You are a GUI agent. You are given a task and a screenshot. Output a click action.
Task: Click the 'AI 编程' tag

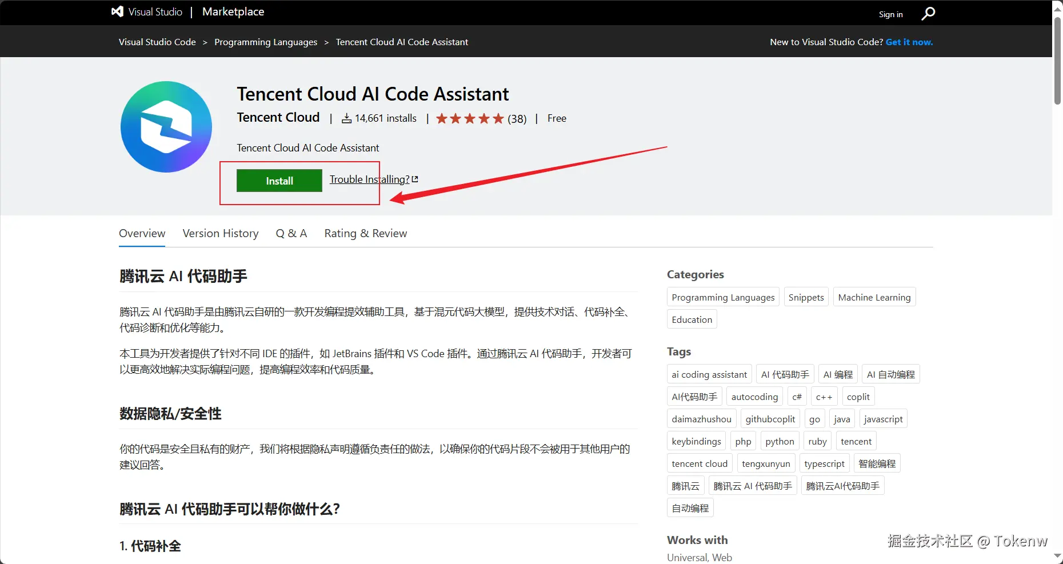coord(838,374)
